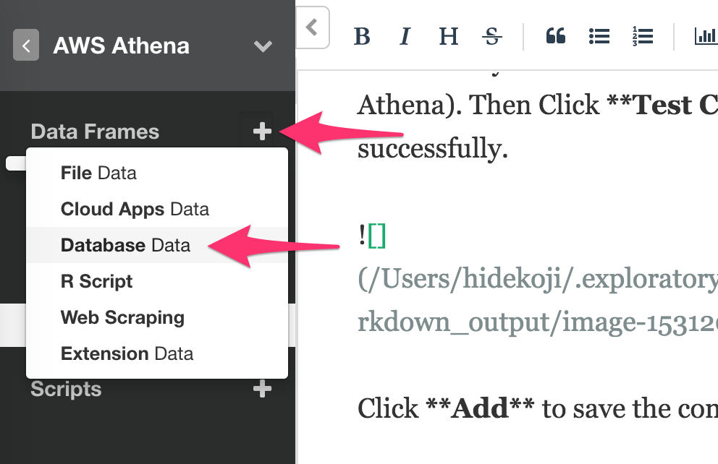Create a numbered list
The height and width of the screenshot is (464, 718).
tap(643, 36)
